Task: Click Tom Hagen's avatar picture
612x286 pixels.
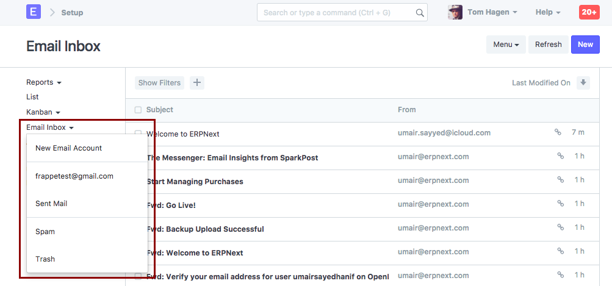Action: [x=455, y=12]
